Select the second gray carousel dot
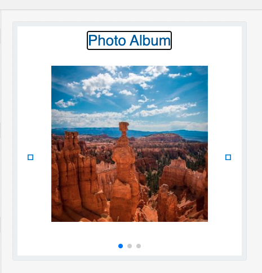 point(130,246)
